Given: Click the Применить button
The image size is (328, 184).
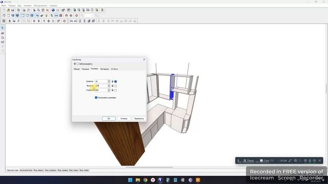Looking at the screenshot, I should tap(139, 119).
